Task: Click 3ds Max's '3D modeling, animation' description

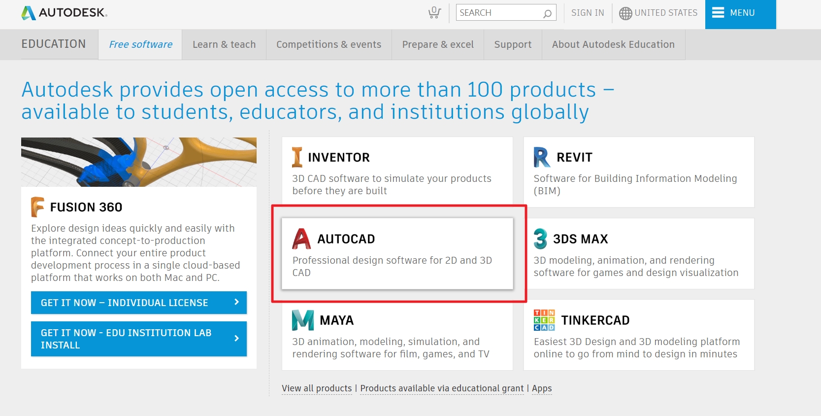Action: 636,266
